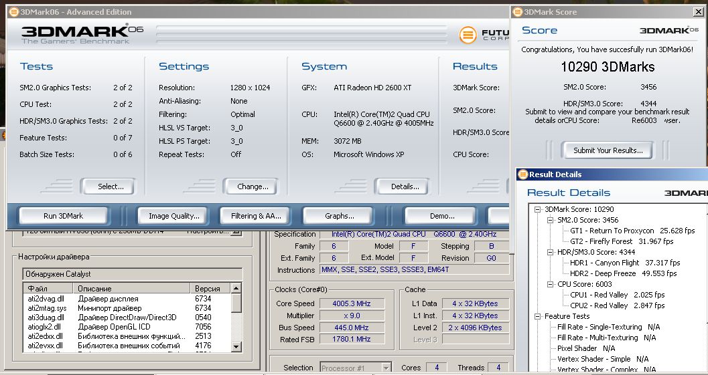Click Submit Your Results button

pos(608,150)
